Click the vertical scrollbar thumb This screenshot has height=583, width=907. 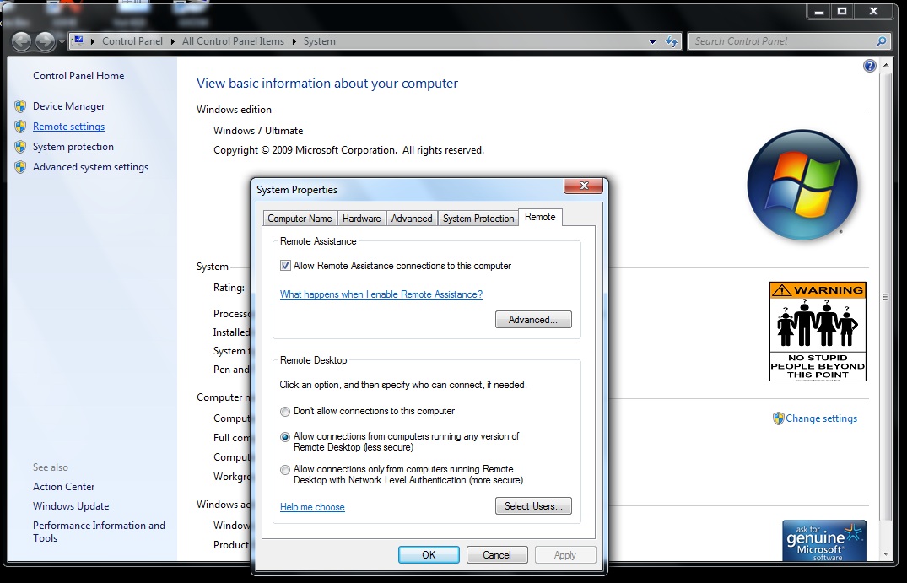tap(886, 297)
